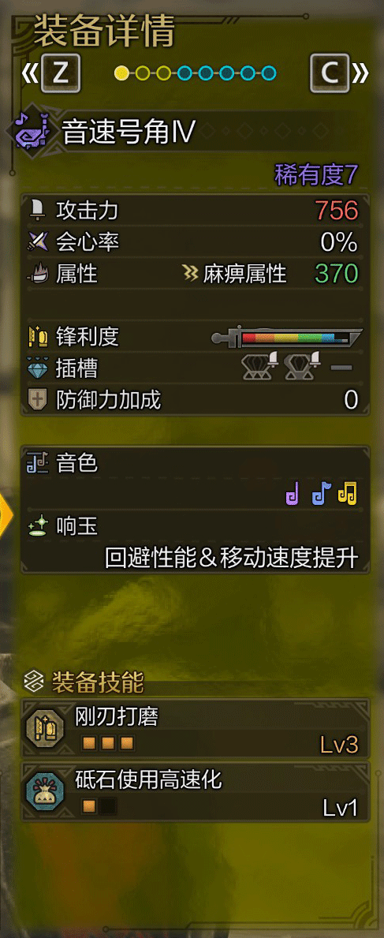Click the paralysis element icon
384x938 pixels.
tap(191, 274)
